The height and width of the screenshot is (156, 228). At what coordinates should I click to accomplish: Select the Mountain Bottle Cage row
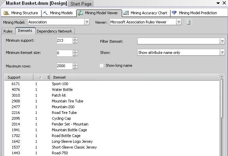[112, 130]
